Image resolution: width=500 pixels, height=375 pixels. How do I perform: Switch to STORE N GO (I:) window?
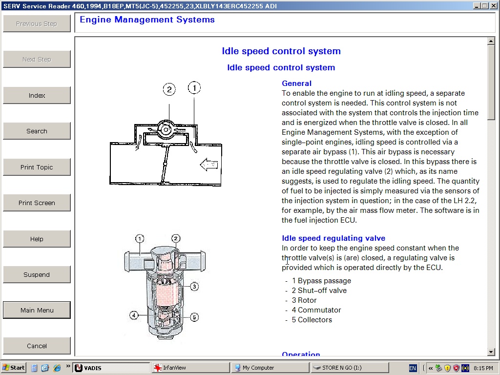point(349,368)
